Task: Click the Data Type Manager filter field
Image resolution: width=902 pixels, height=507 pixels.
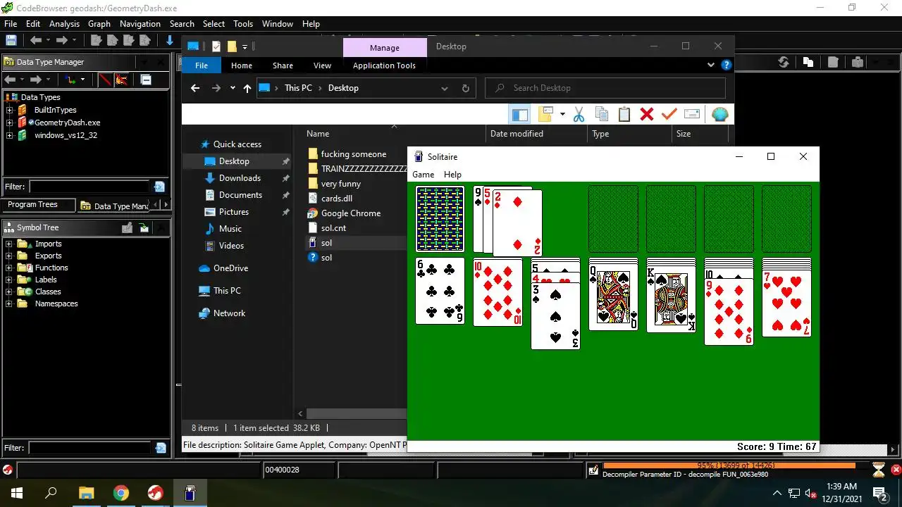Action: coord(89,187)
